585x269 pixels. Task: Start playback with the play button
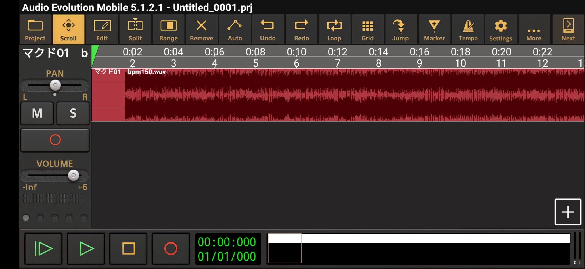[86, 249]
